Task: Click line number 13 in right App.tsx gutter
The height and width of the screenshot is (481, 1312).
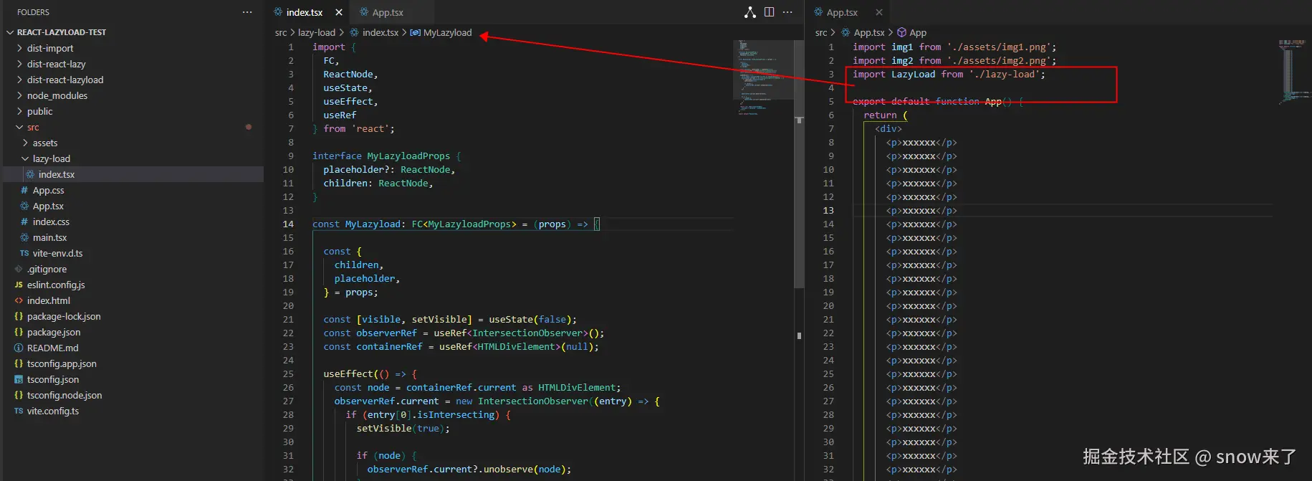Action: pyautogui.click(x=828, y=210)
